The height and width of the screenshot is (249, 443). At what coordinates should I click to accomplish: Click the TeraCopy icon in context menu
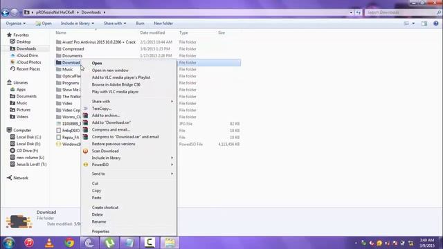[x=85, y=109]
